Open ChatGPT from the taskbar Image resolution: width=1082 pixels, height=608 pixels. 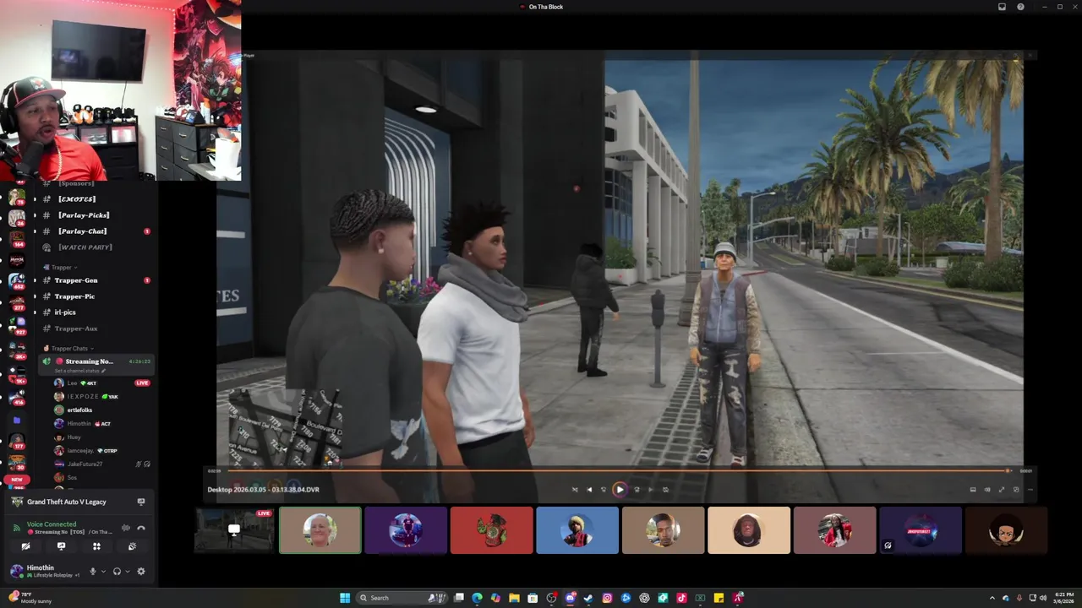(x=644, y=598)
